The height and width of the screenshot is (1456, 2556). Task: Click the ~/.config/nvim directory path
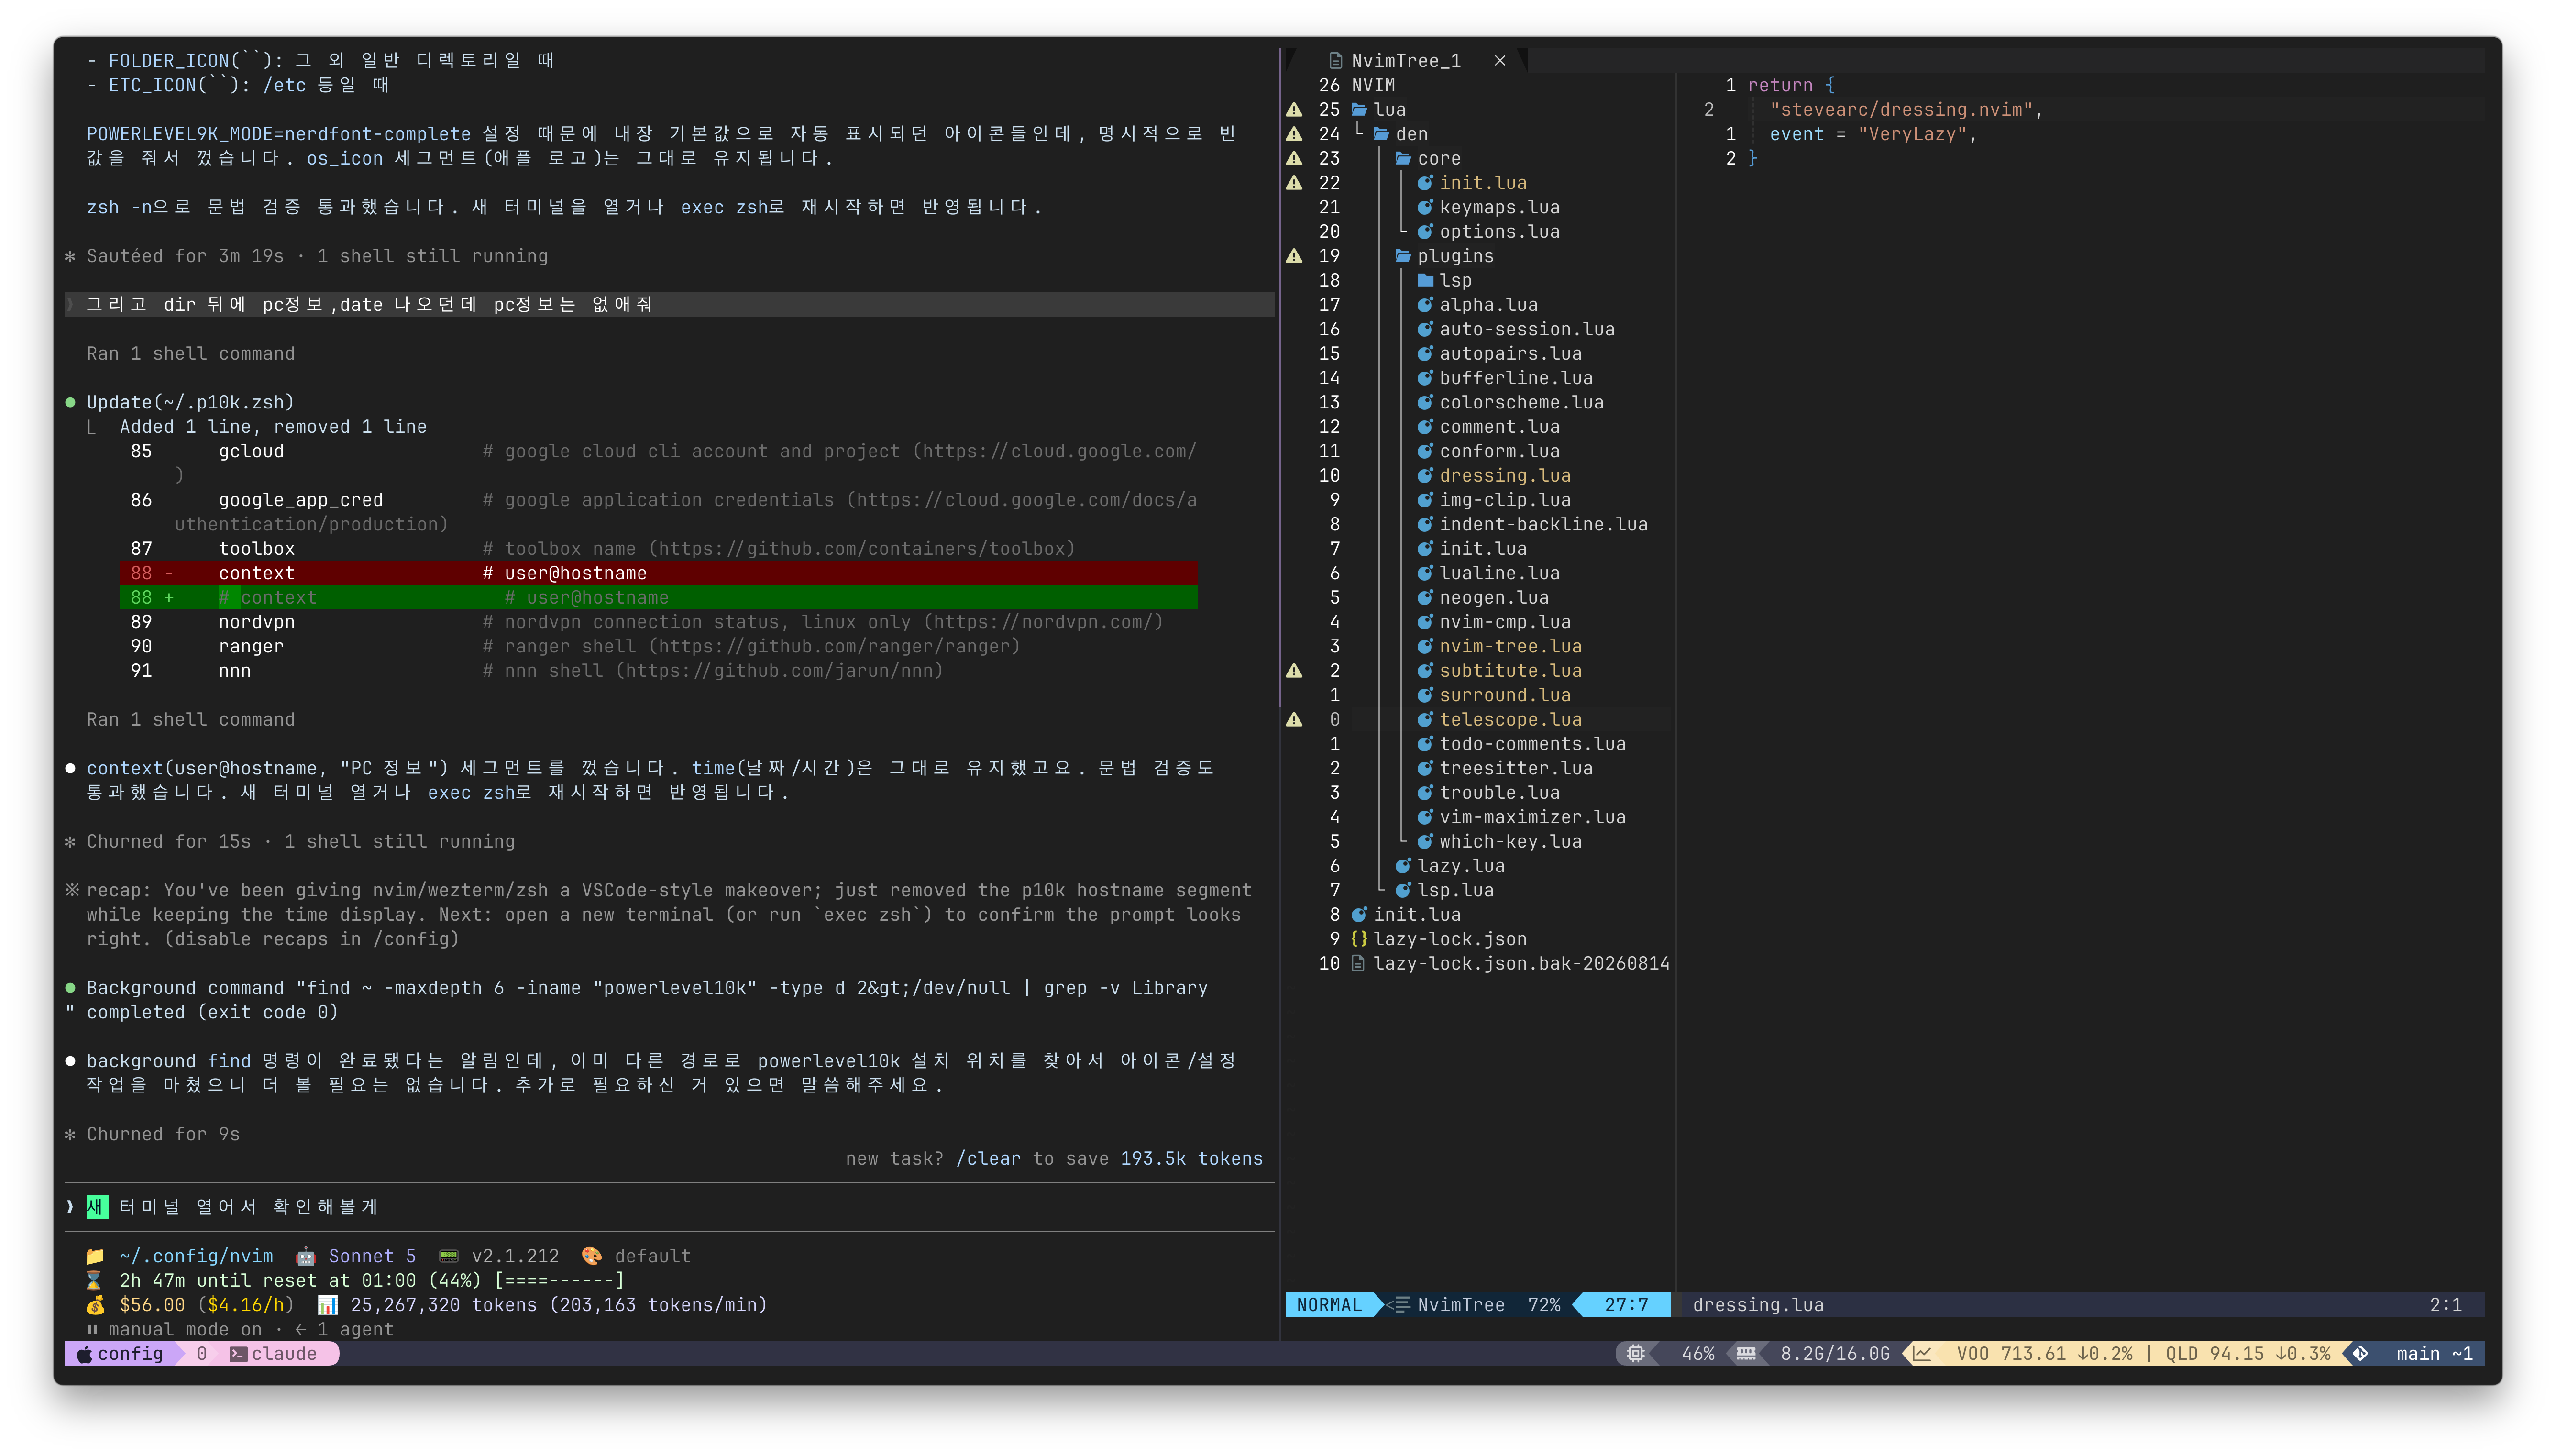(196, 1257)
